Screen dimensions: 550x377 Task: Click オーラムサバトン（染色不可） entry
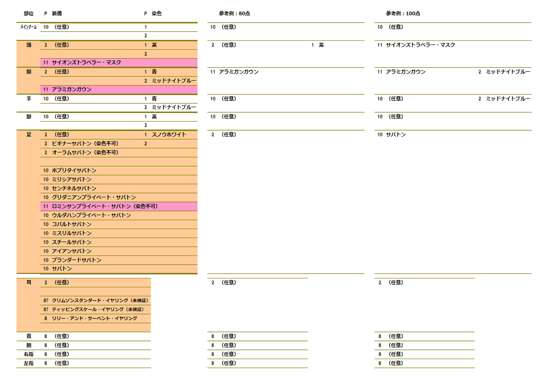click(x=85, y=152)
